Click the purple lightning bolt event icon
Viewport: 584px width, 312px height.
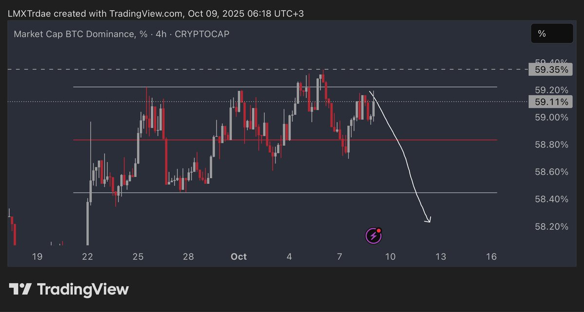coord(373,236)
